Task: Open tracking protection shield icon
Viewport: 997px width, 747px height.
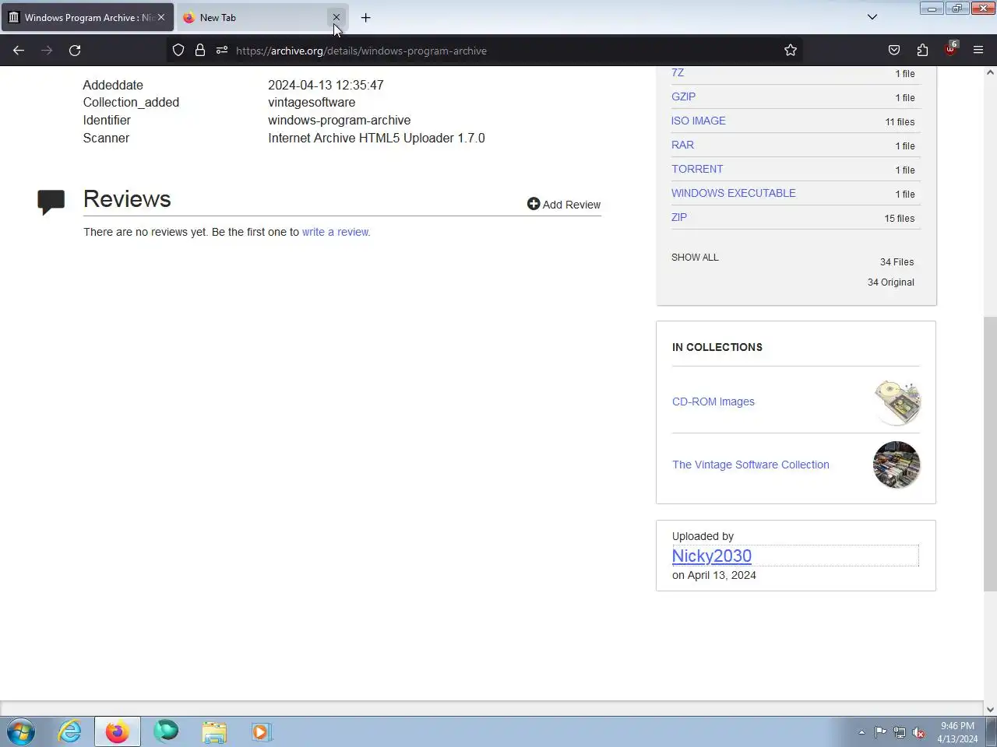Action: coord(178,51)
